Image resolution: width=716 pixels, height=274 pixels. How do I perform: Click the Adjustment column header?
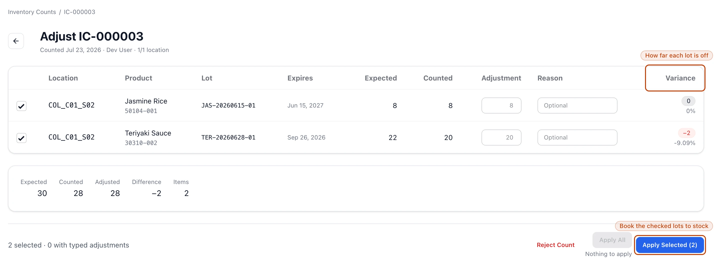point(501,78)
